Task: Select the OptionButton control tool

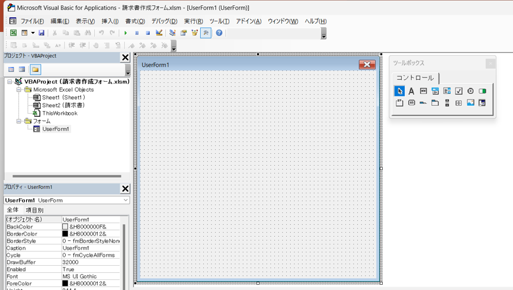Action: tap(470, 91)
